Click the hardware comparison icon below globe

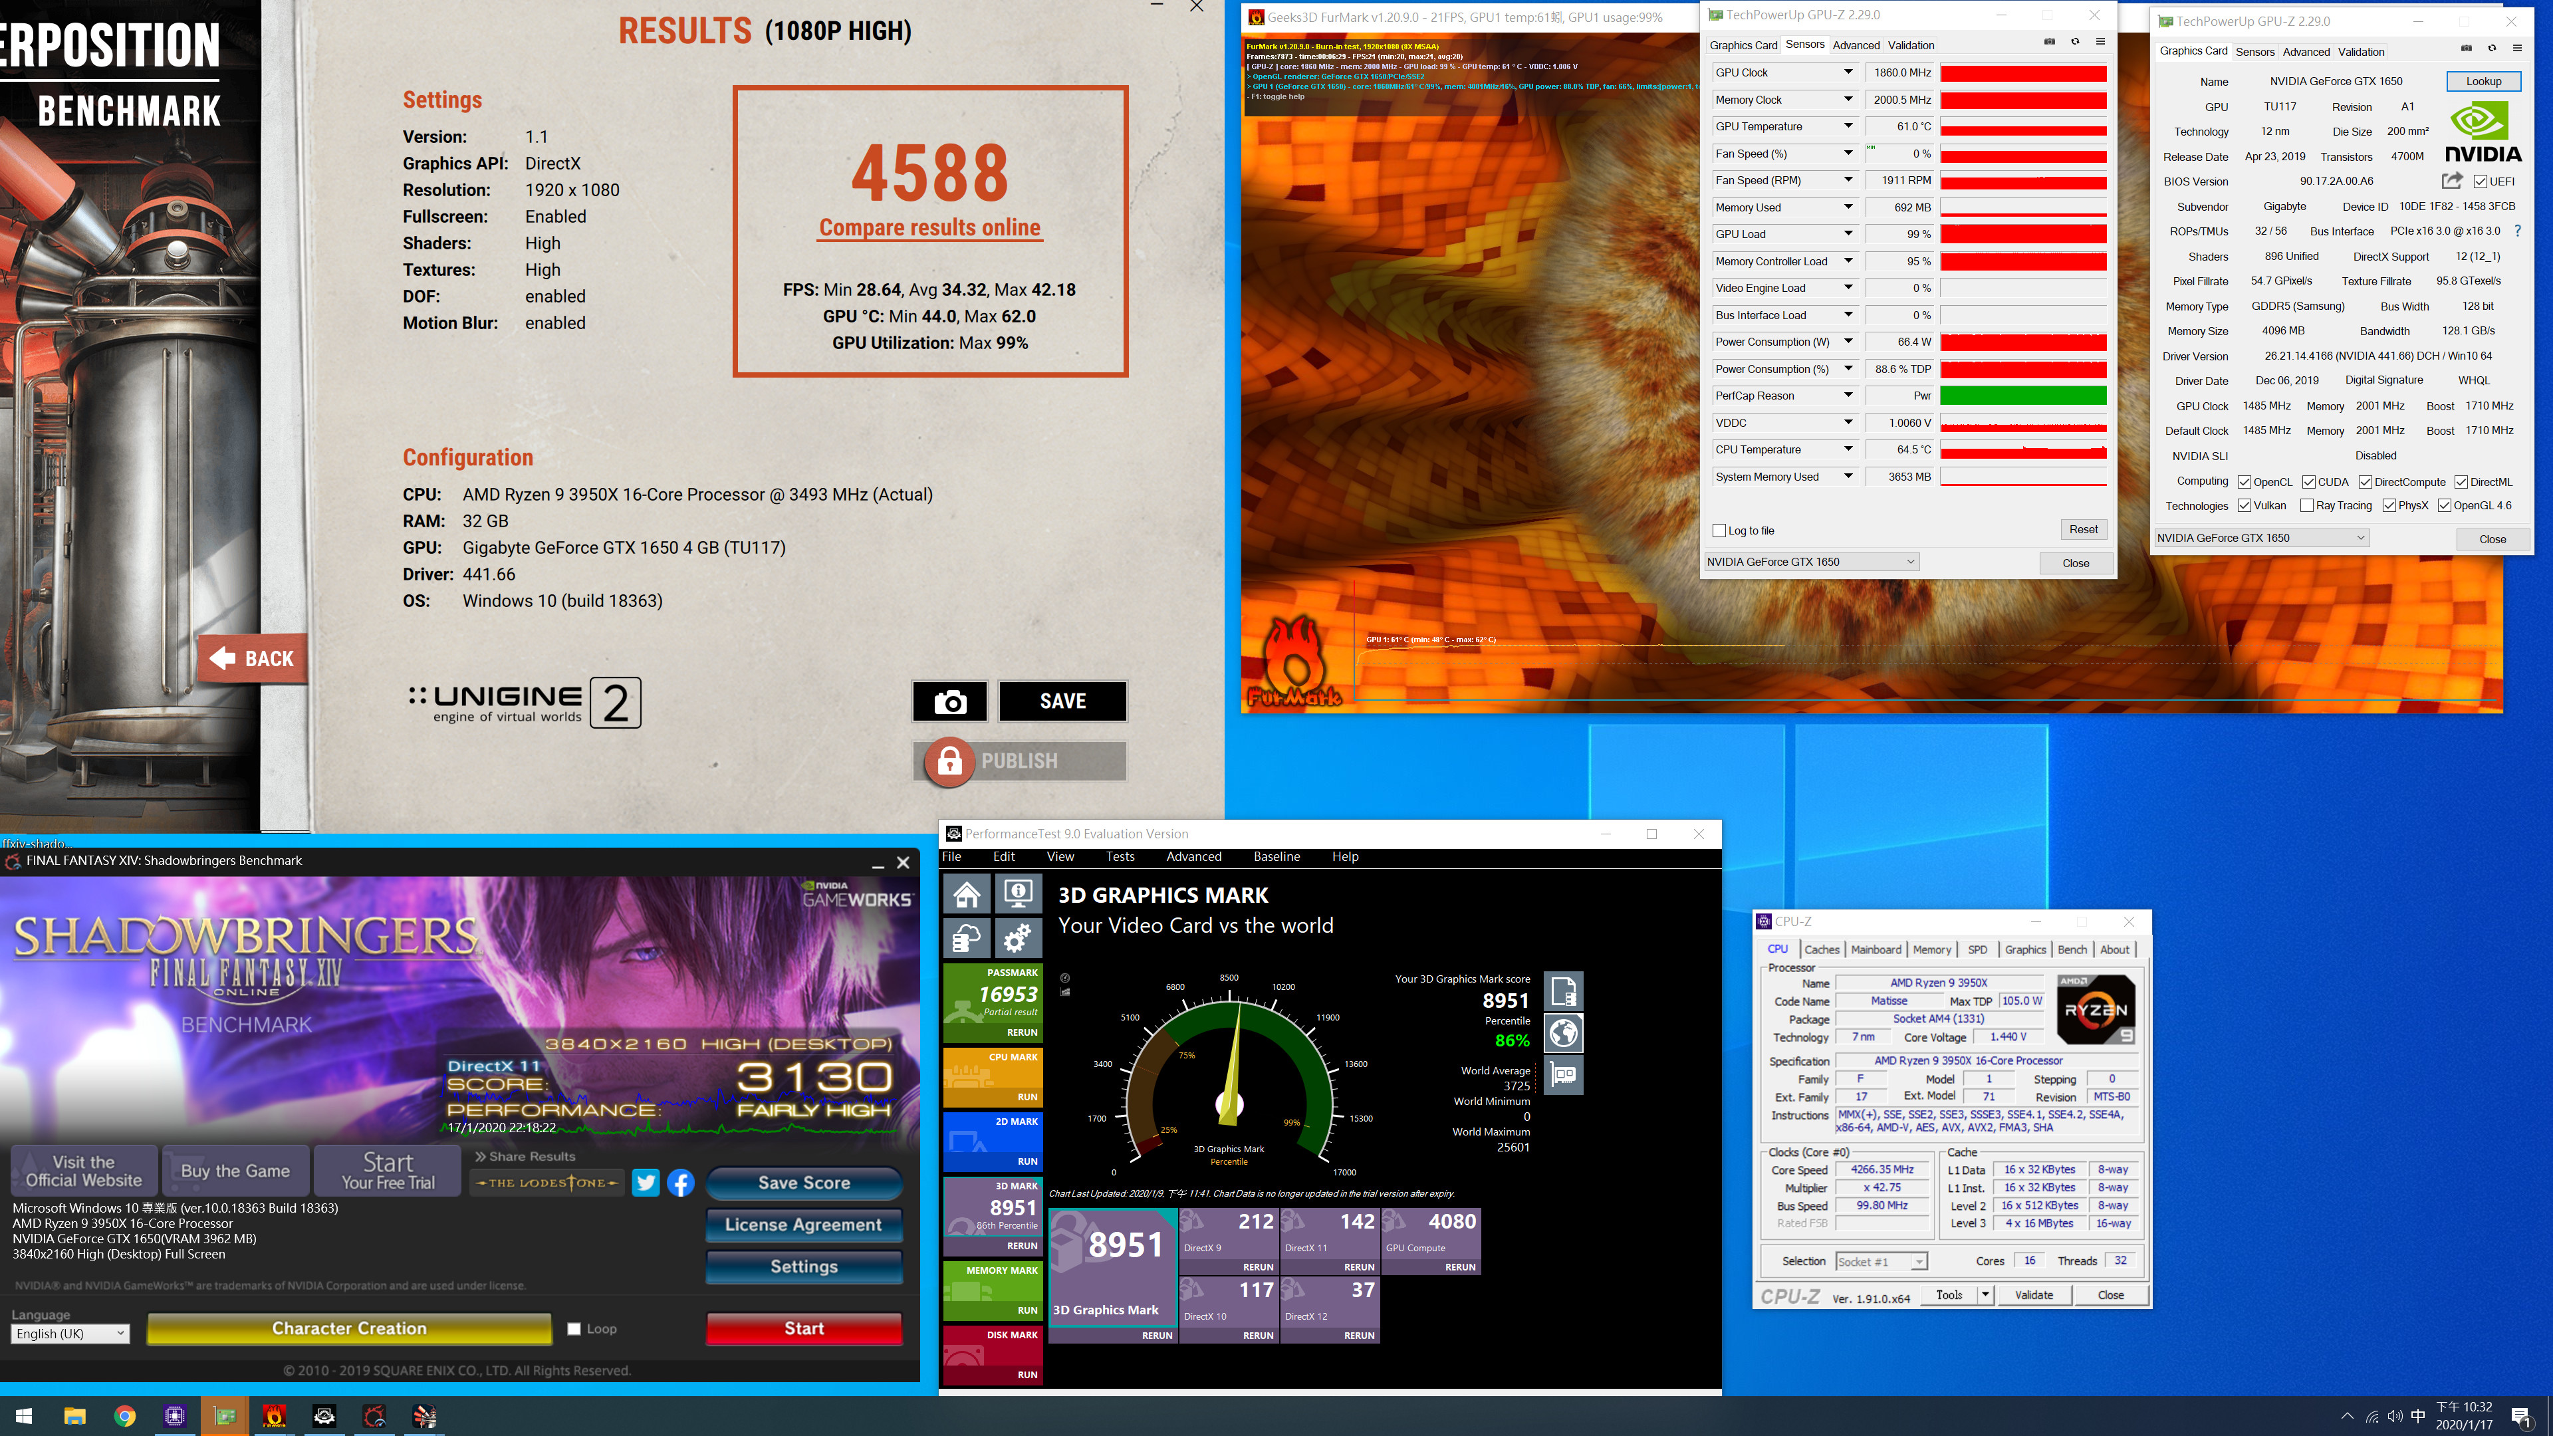(1564, 1075)
